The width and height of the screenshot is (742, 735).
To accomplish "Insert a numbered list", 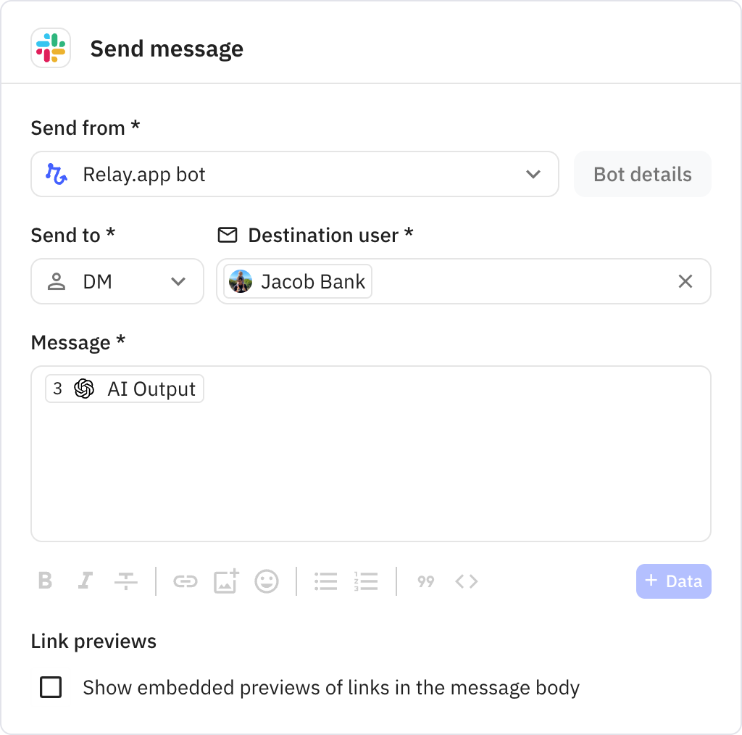I will click(366, 581).
